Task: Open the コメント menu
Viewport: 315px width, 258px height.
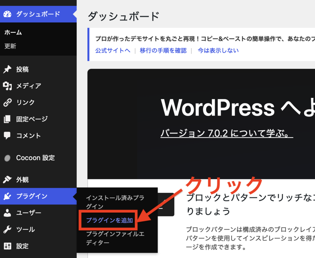Action: click(x=38, y=136)
